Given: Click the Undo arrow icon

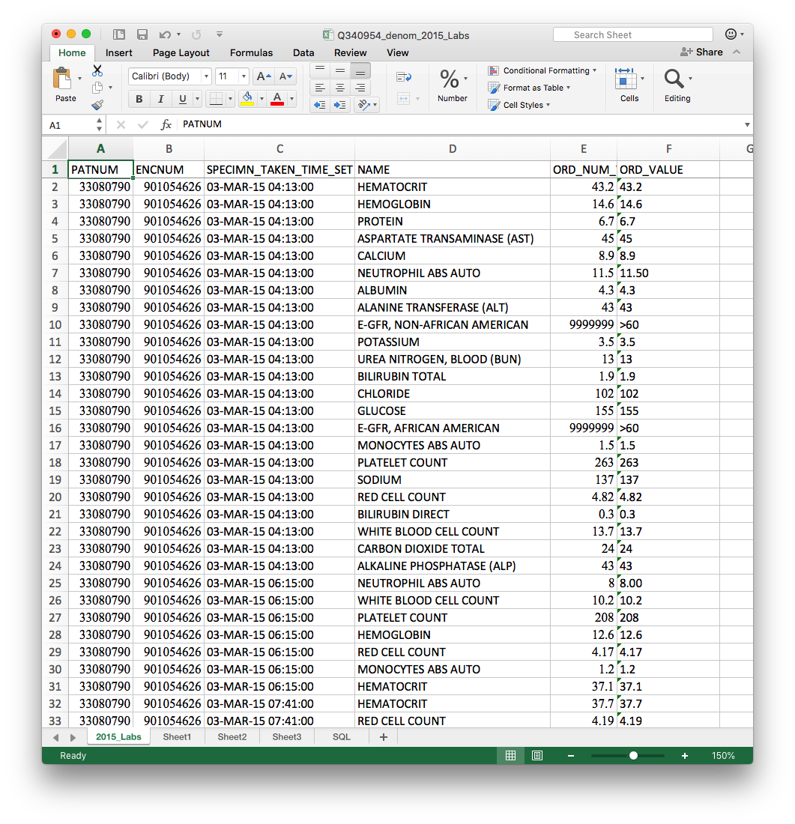Looking at the screenshot, I should (165, 34).
